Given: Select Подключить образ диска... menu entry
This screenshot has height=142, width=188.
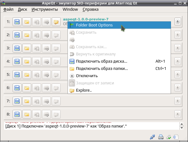Looking at the screenshot, I should [119, 61].
